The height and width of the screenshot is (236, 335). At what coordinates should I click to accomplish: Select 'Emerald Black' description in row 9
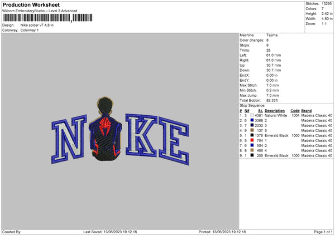coord(276,155)
